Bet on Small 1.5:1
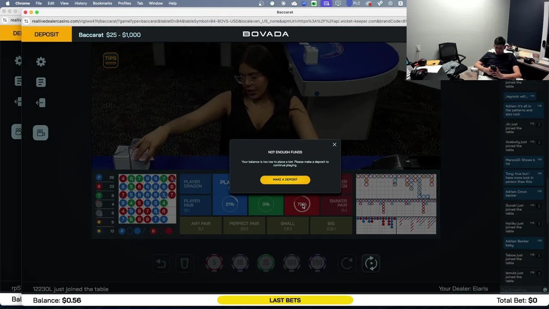Image resolution: width=549 pixels, height=309 pixels. (287, 225)
